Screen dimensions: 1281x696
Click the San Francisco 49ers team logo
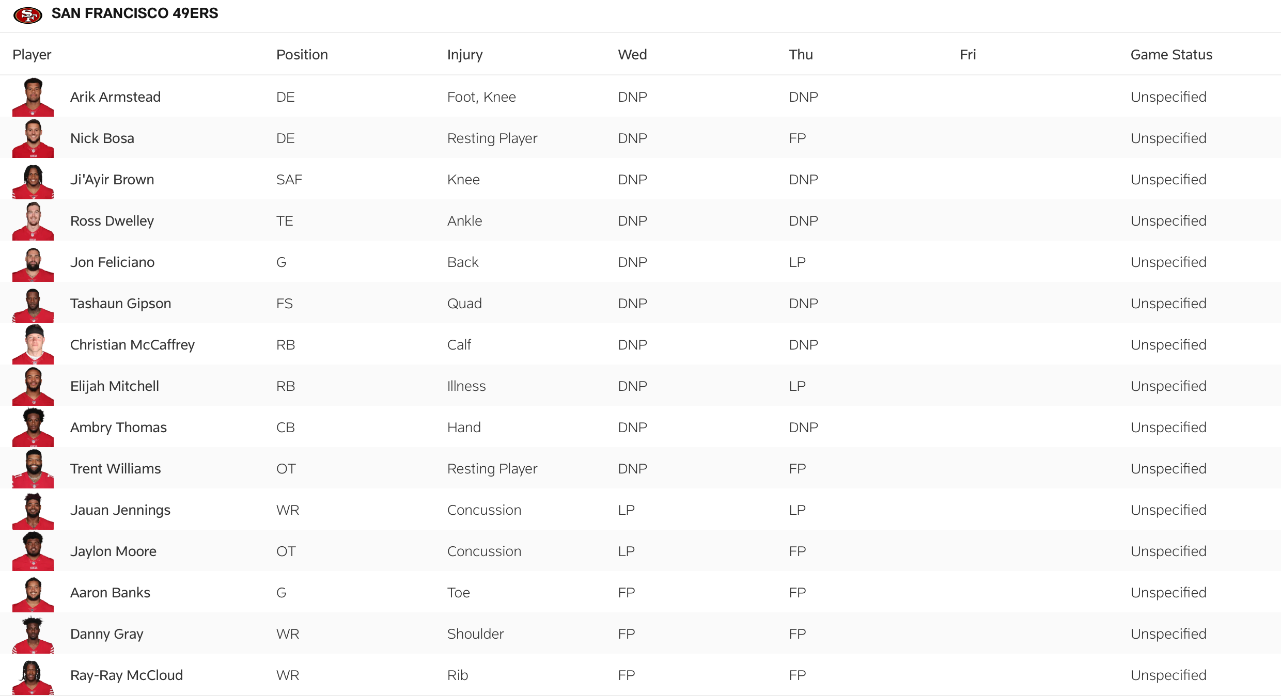[x=28, y=15]
